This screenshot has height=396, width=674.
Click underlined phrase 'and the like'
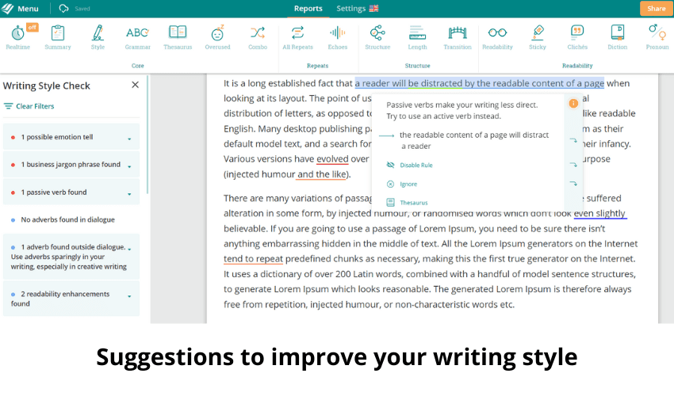[322, 174]
